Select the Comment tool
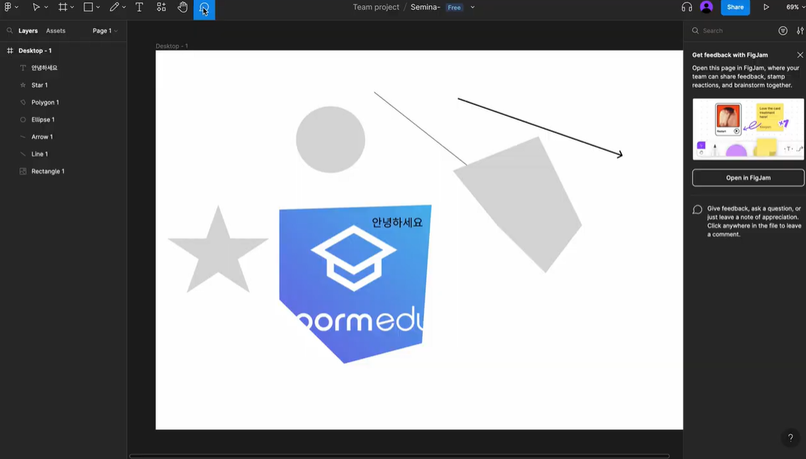 (204, 9)
